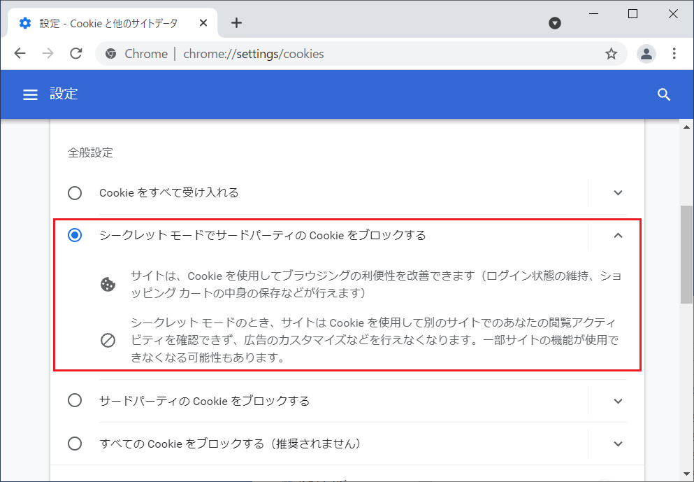This screenshot has height=482, width=694.
Task: Search settings with the magnifier icon
Action: coord(664,94)
